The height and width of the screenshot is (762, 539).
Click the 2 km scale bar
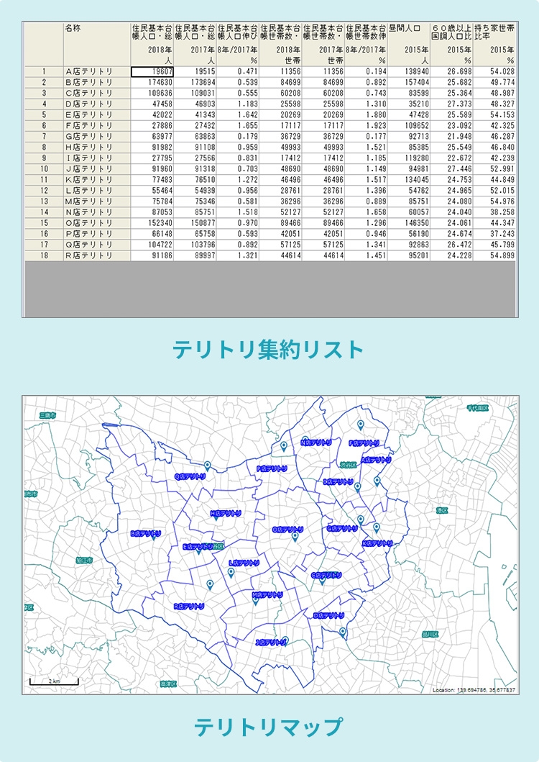54,682
